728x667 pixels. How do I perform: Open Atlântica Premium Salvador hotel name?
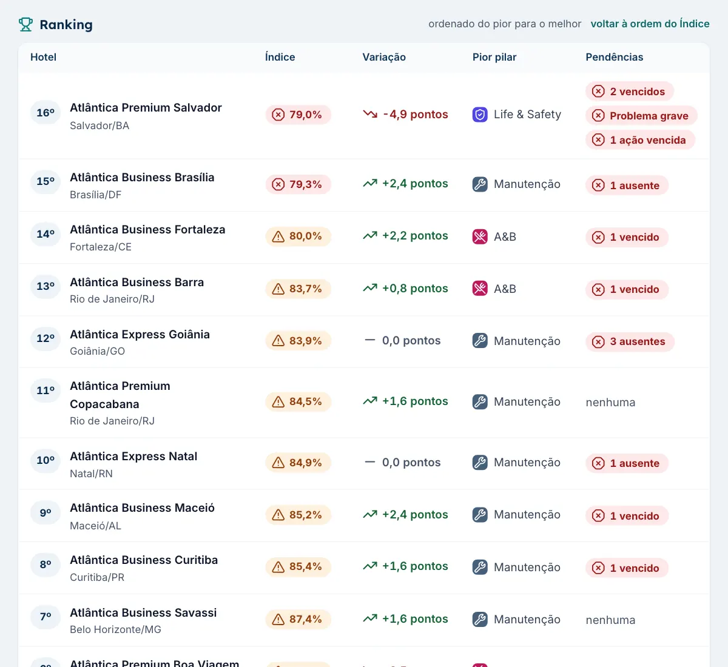pos(146,107)
